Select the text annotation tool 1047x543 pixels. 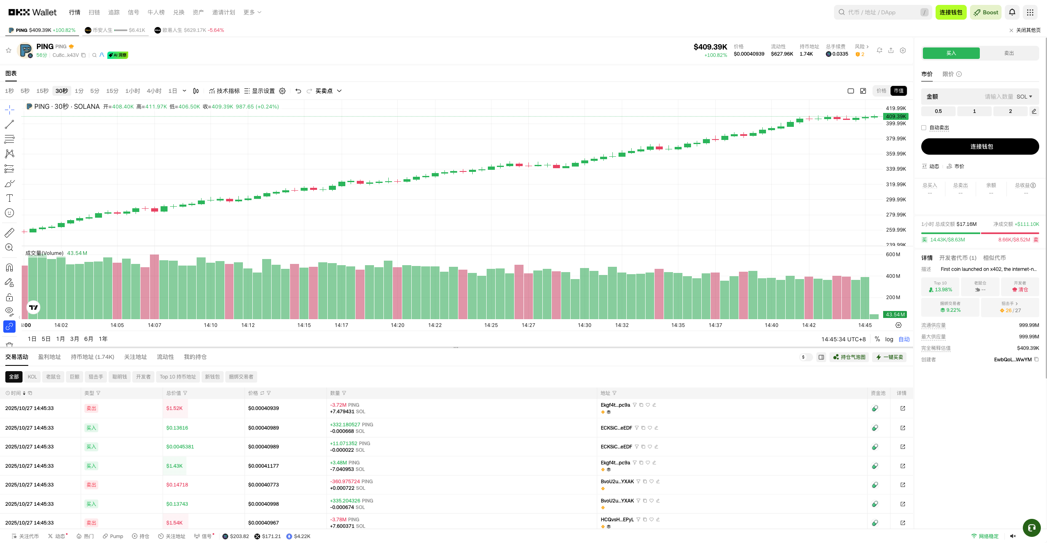click(x=9, y=198)
